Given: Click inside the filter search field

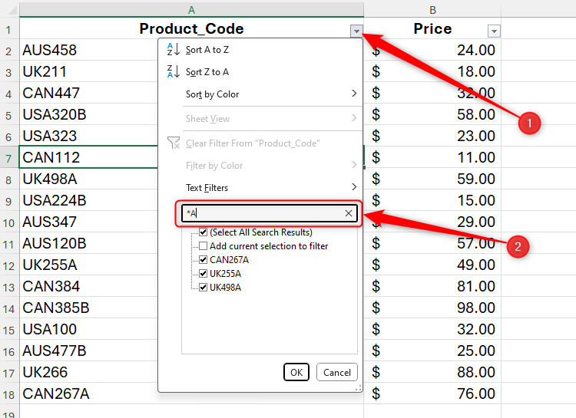Looking at the screenshot, I should point(261,214).
